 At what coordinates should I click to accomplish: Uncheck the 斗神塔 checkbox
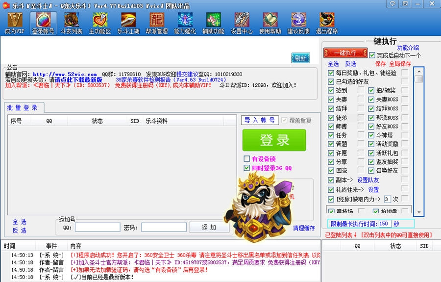click(x=371, y=135)
